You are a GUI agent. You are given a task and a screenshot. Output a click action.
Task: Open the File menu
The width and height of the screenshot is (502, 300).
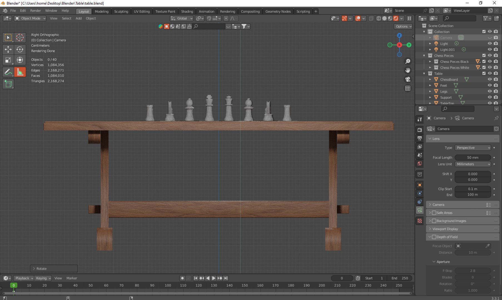click(x=13, y=11)
